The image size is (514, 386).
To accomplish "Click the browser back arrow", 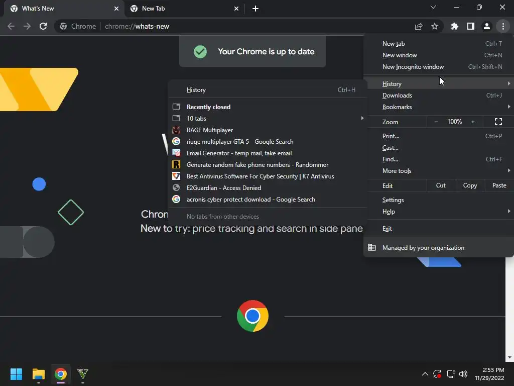I will coord(11,26).
